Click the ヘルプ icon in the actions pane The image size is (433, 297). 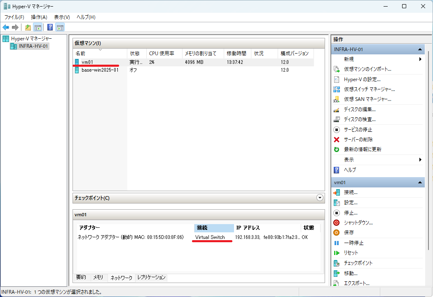pos(336,170)
